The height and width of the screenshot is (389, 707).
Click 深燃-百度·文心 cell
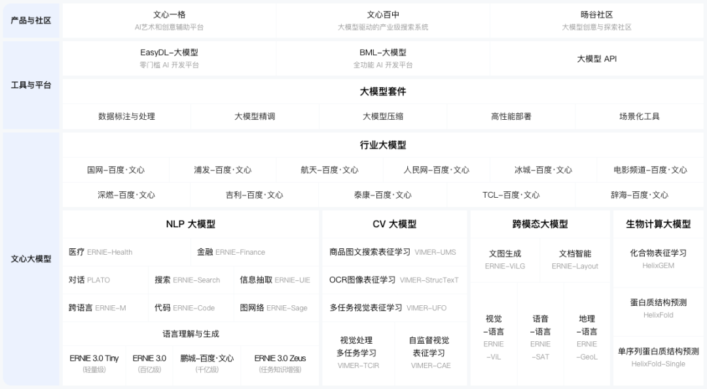[126, 195]
